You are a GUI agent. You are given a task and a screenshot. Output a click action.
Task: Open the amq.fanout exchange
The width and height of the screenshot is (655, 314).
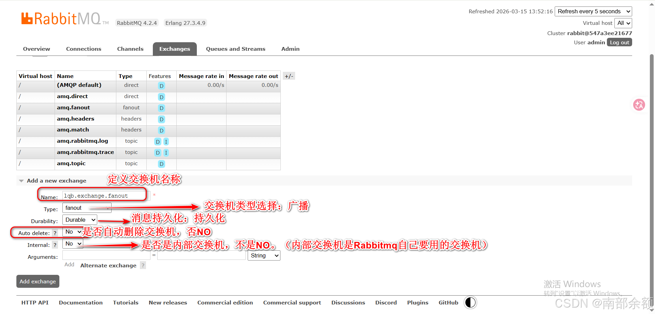73,108
